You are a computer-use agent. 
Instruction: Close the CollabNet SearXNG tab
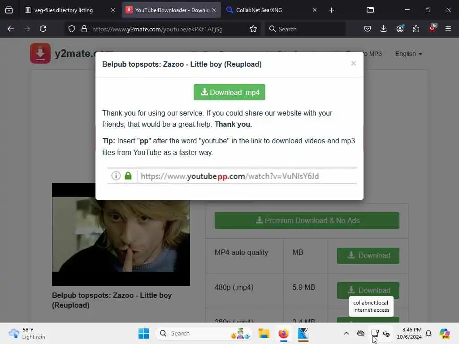pyautogui.click(x=314, y=10)
